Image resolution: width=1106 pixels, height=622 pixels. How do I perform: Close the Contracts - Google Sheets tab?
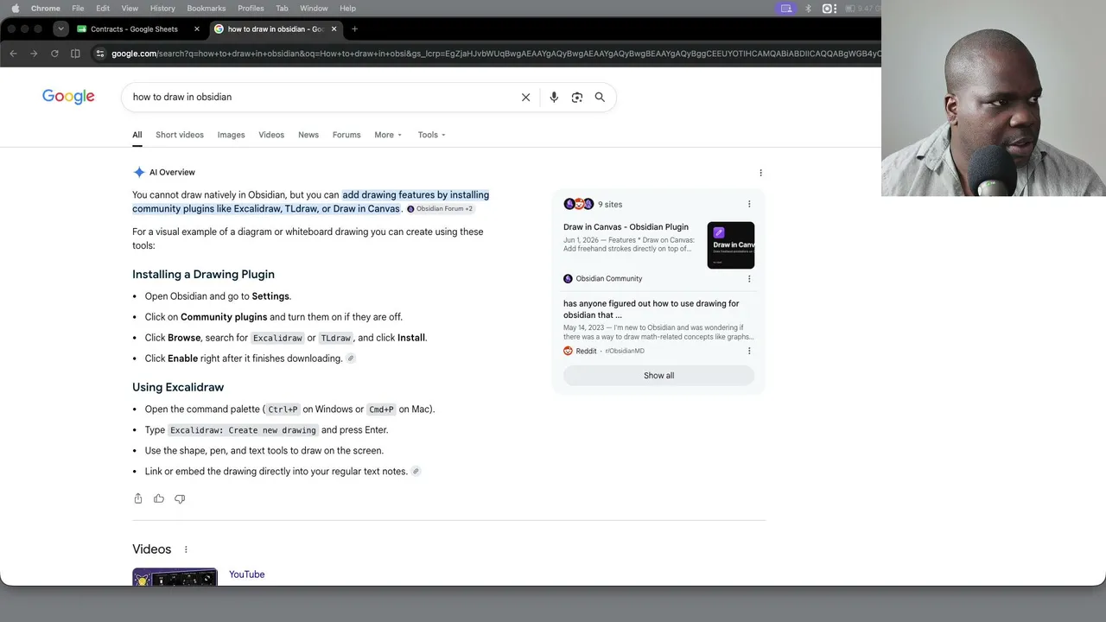(197, 29)
